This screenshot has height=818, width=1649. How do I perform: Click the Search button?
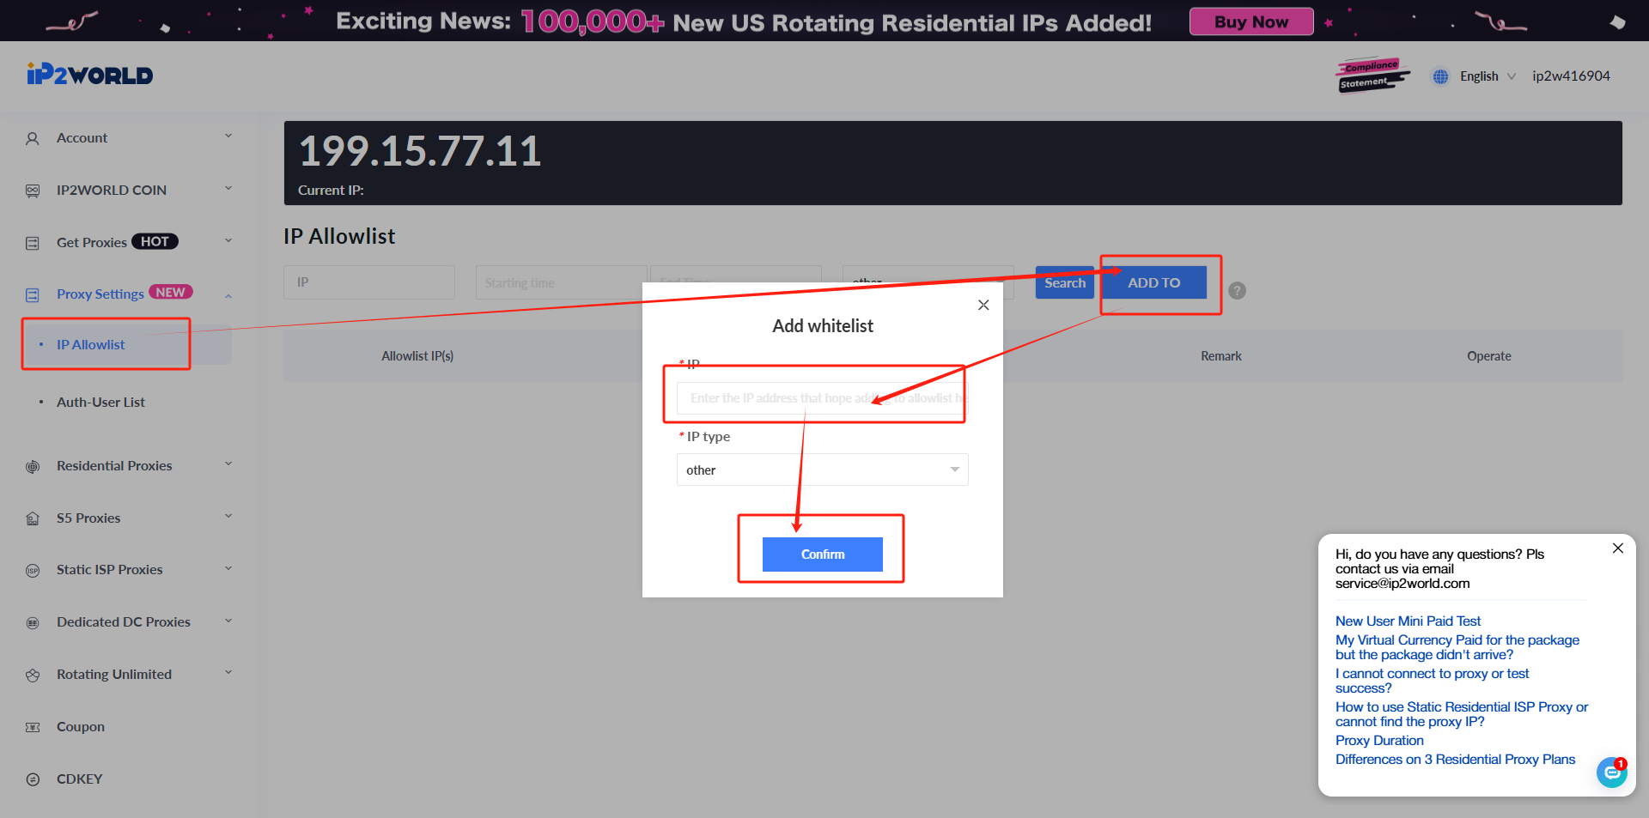(1065, 282)
